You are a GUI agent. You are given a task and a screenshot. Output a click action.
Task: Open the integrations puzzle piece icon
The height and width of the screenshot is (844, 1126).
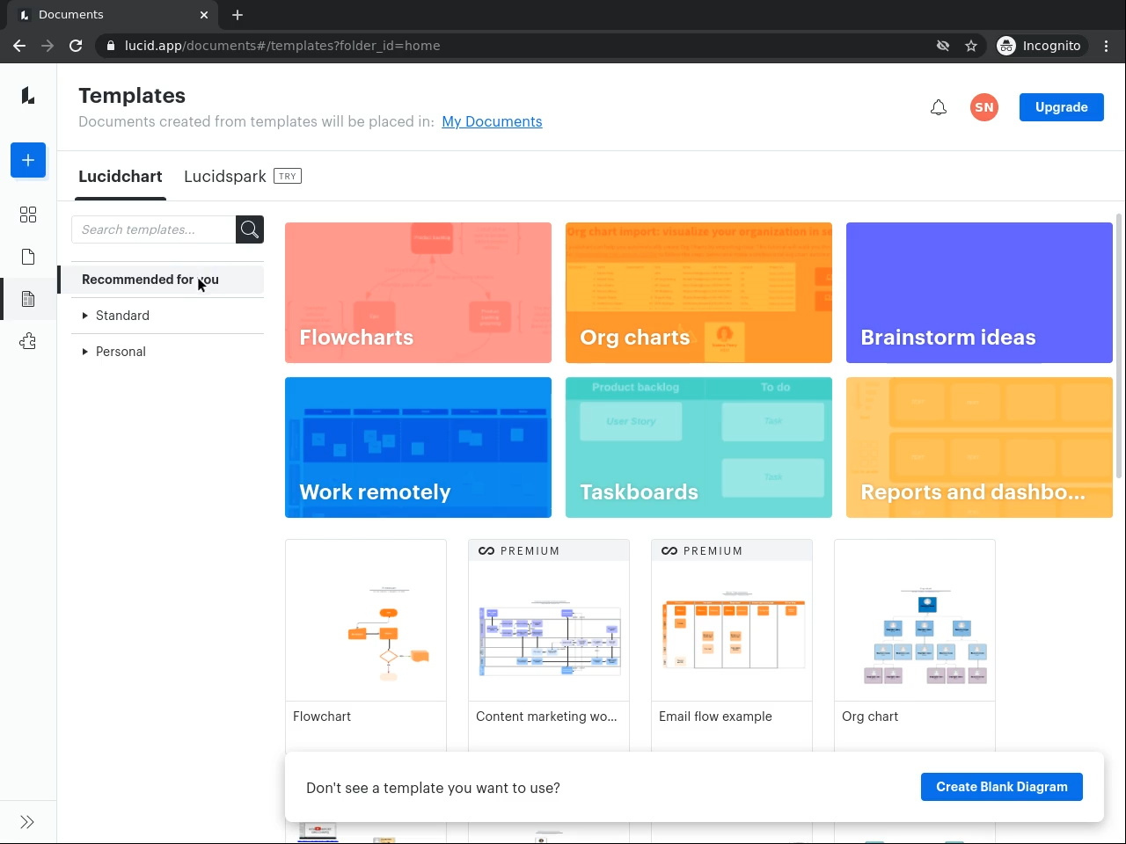28,341
